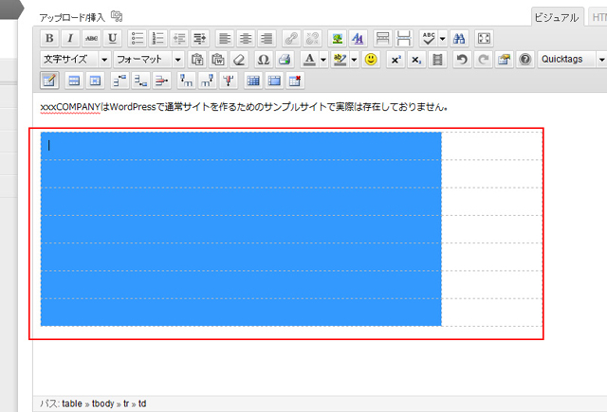Select 'table' in the path bar
This screenshot has width=607, height=412.
(72, 403)
